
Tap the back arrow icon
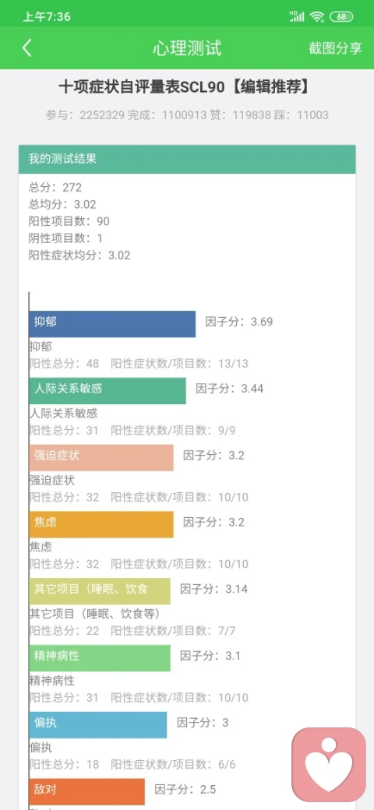[x=26, y=48]
